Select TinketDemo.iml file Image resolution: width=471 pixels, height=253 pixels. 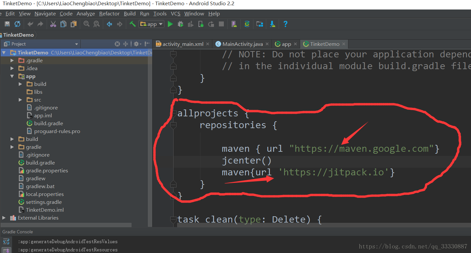[45, 210]
